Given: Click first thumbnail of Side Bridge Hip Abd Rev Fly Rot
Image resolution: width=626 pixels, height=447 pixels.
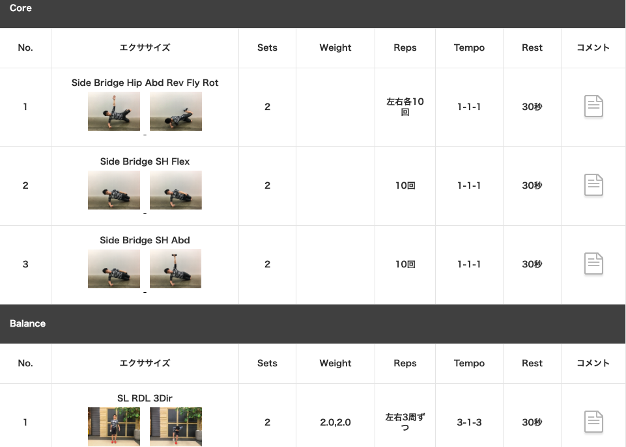Looking at the screenshot, I should [114, 111].
